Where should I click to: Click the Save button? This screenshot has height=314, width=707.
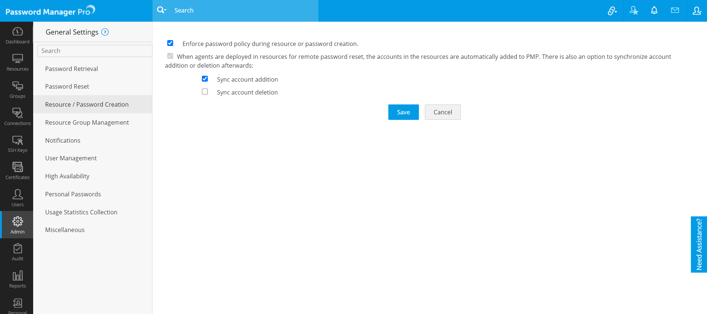[x=403, y=112]
